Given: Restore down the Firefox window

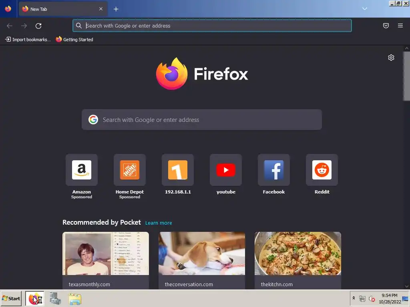Looking at the screenshot, I should 398,3.
